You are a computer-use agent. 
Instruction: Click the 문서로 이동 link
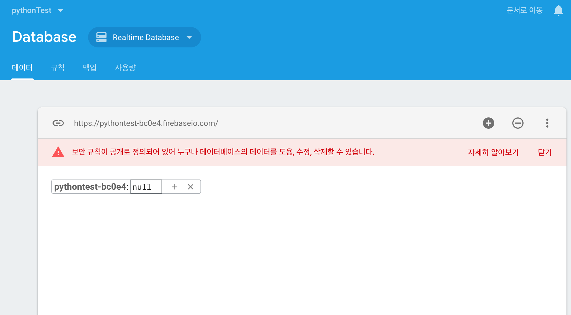tap(524, 10)
